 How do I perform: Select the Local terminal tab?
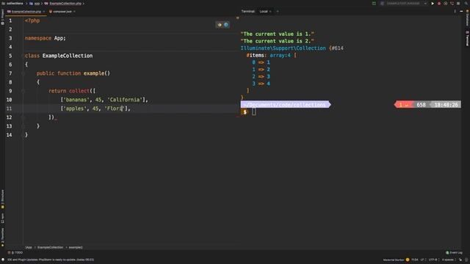pos(264,12)
